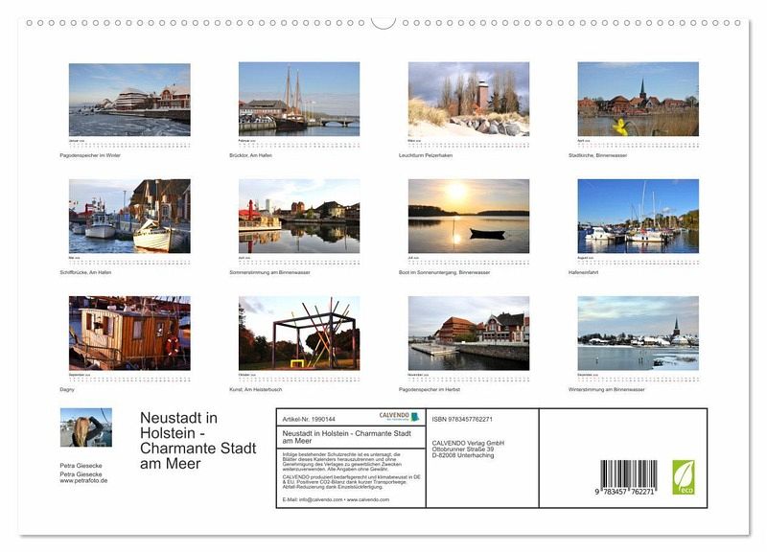Open the Winterstimmung am Binnenwasser photo
This screenshot has height=553, width=767.
click(x=638, y=333)
